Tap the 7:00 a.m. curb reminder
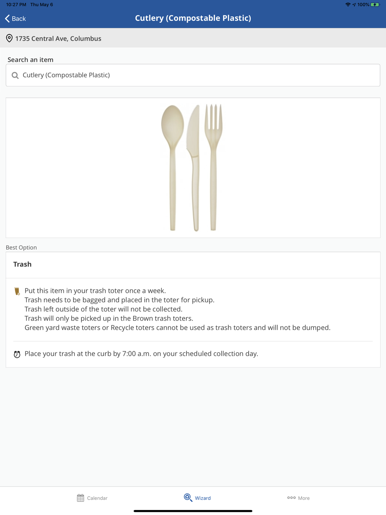 coord(141,354)
